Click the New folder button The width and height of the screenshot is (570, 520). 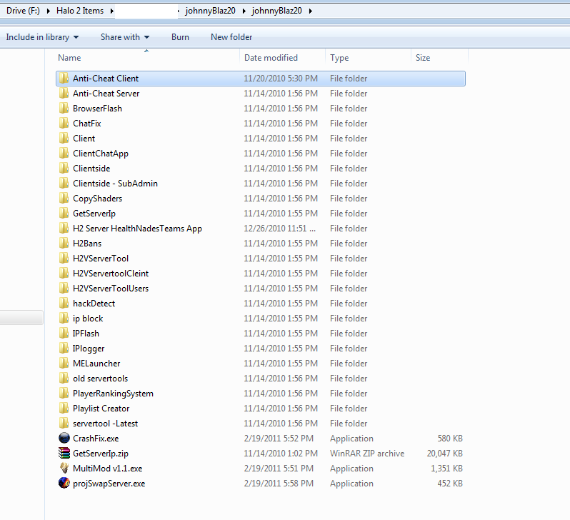(231, 37)
